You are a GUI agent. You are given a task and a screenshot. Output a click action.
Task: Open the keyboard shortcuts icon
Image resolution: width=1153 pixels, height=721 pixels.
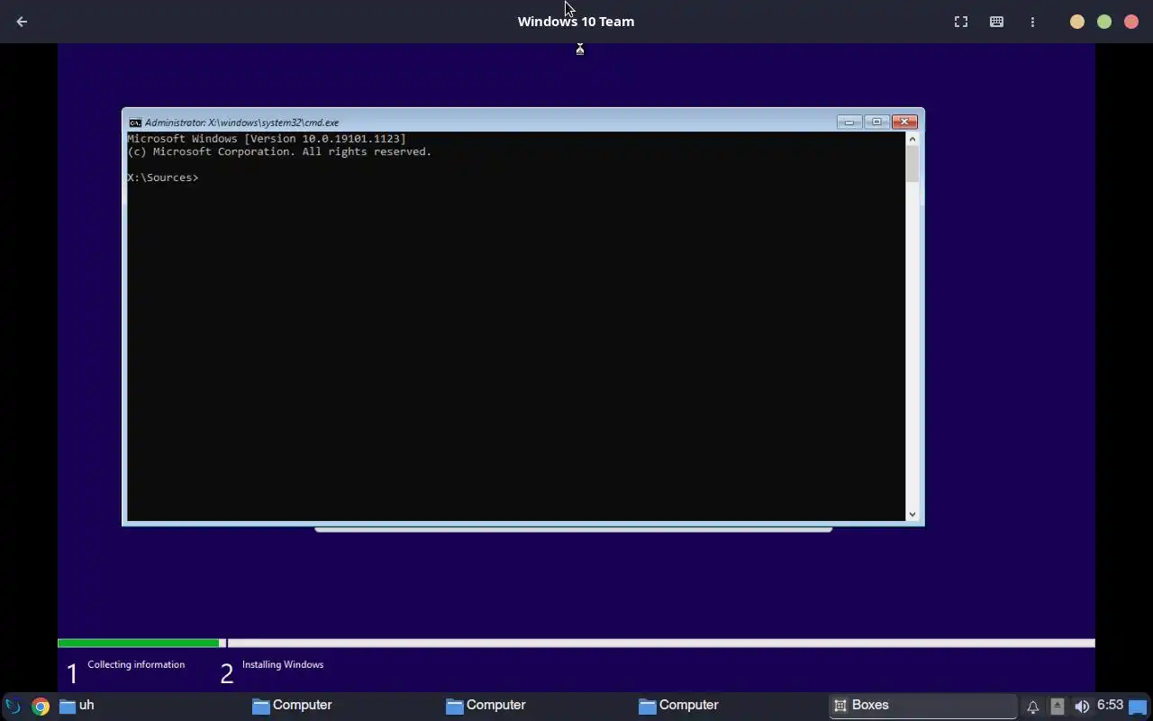tap(996, 22)
